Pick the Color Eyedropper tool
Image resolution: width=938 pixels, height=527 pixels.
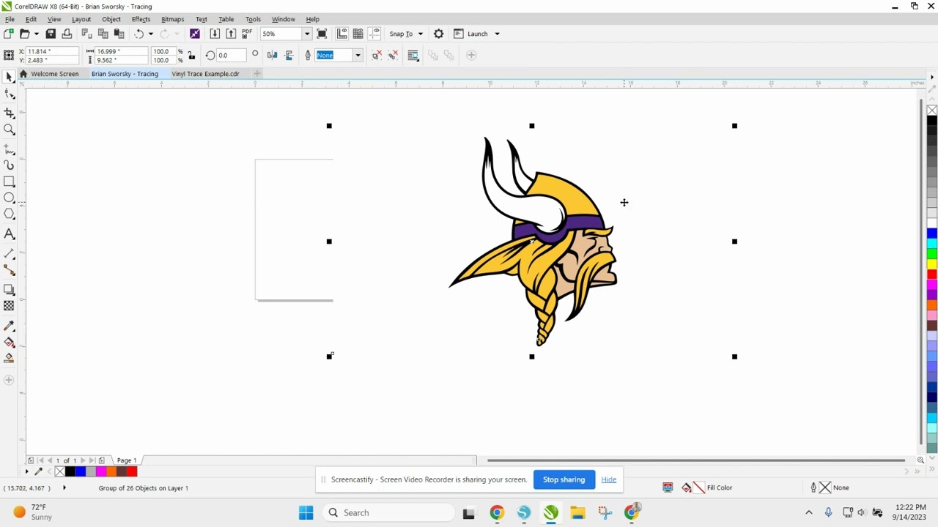9,325
